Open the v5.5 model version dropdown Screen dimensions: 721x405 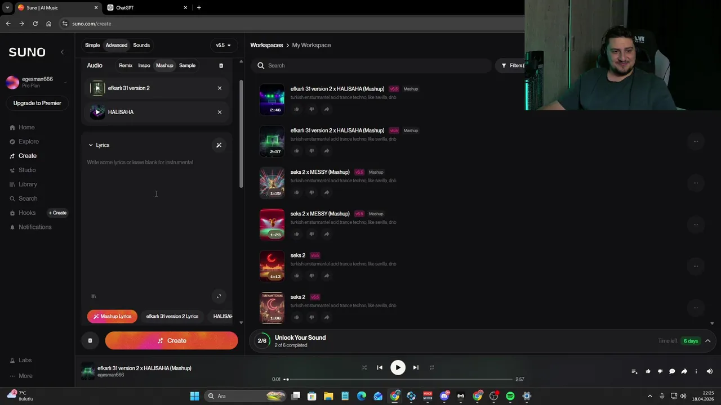pos(223,45)
